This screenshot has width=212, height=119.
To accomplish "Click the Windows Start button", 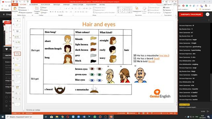I will (x=3, y=117).
